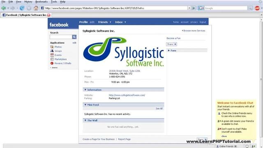Click the Facebook search magnifier button

coord(74,37)
